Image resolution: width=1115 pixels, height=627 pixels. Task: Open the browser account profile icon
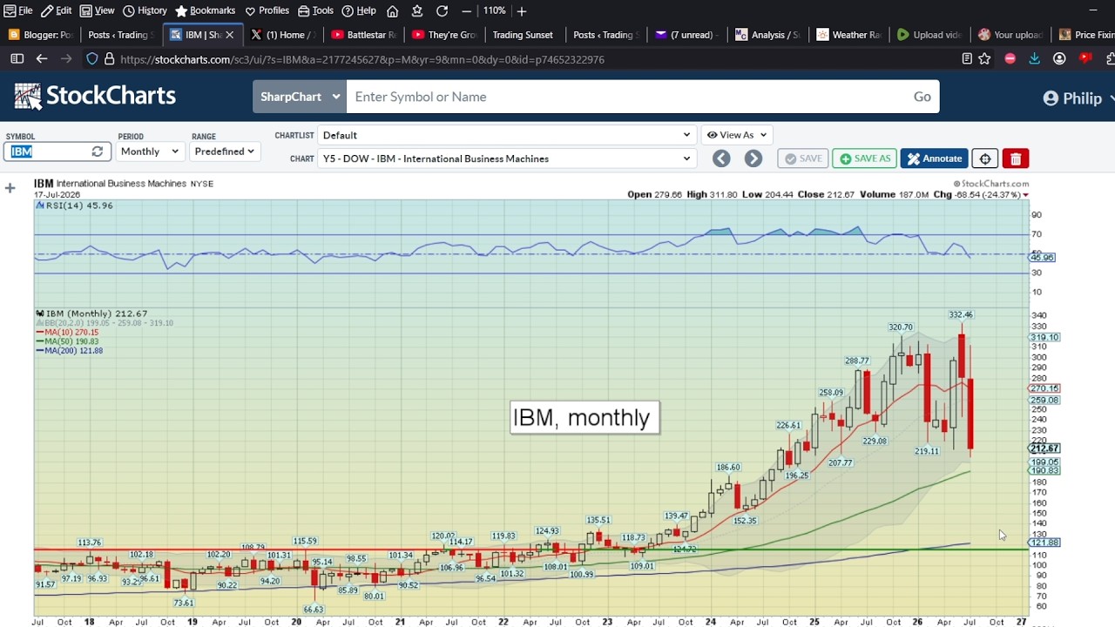pos(1059,59)
